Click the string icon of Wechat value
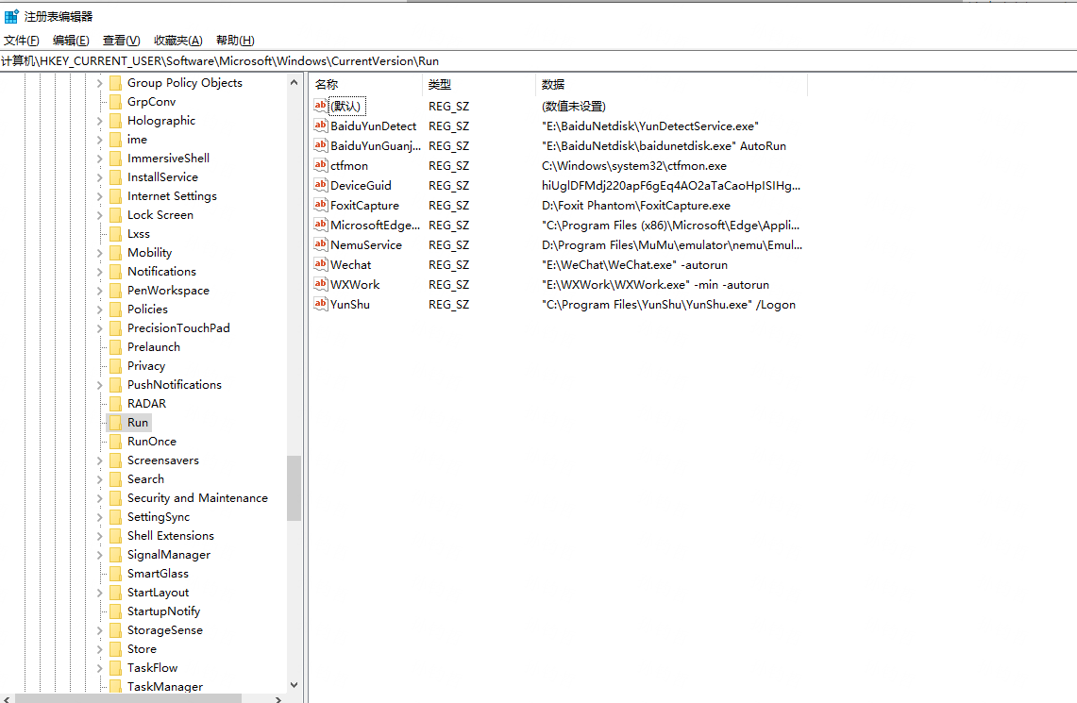 [321, 264]
